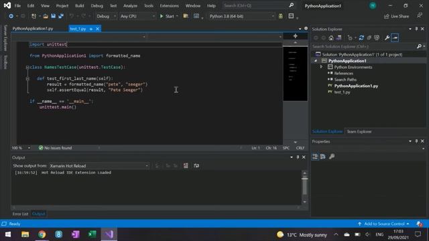Open the Edit menu
The width and height of the screenshot is (429, 241).
pyautogui.click(x=31, y=6)
